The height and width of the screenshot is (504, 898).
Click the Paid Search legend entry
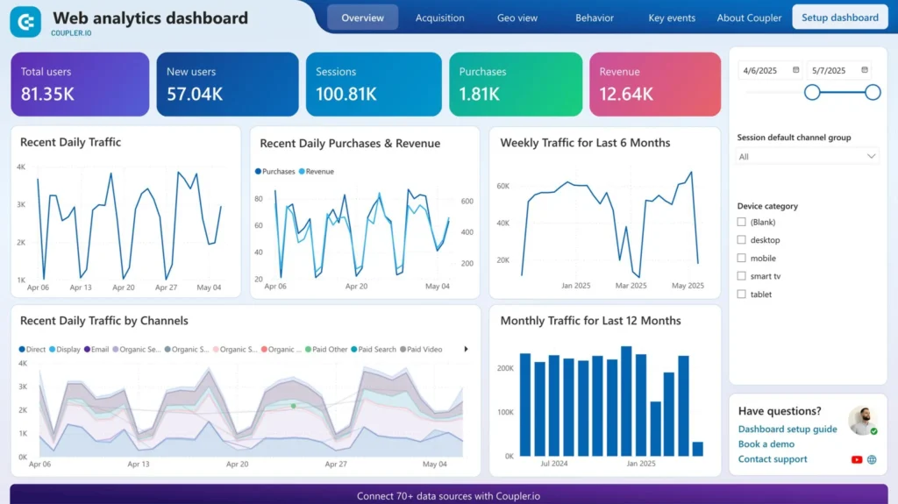coord(374,350)
